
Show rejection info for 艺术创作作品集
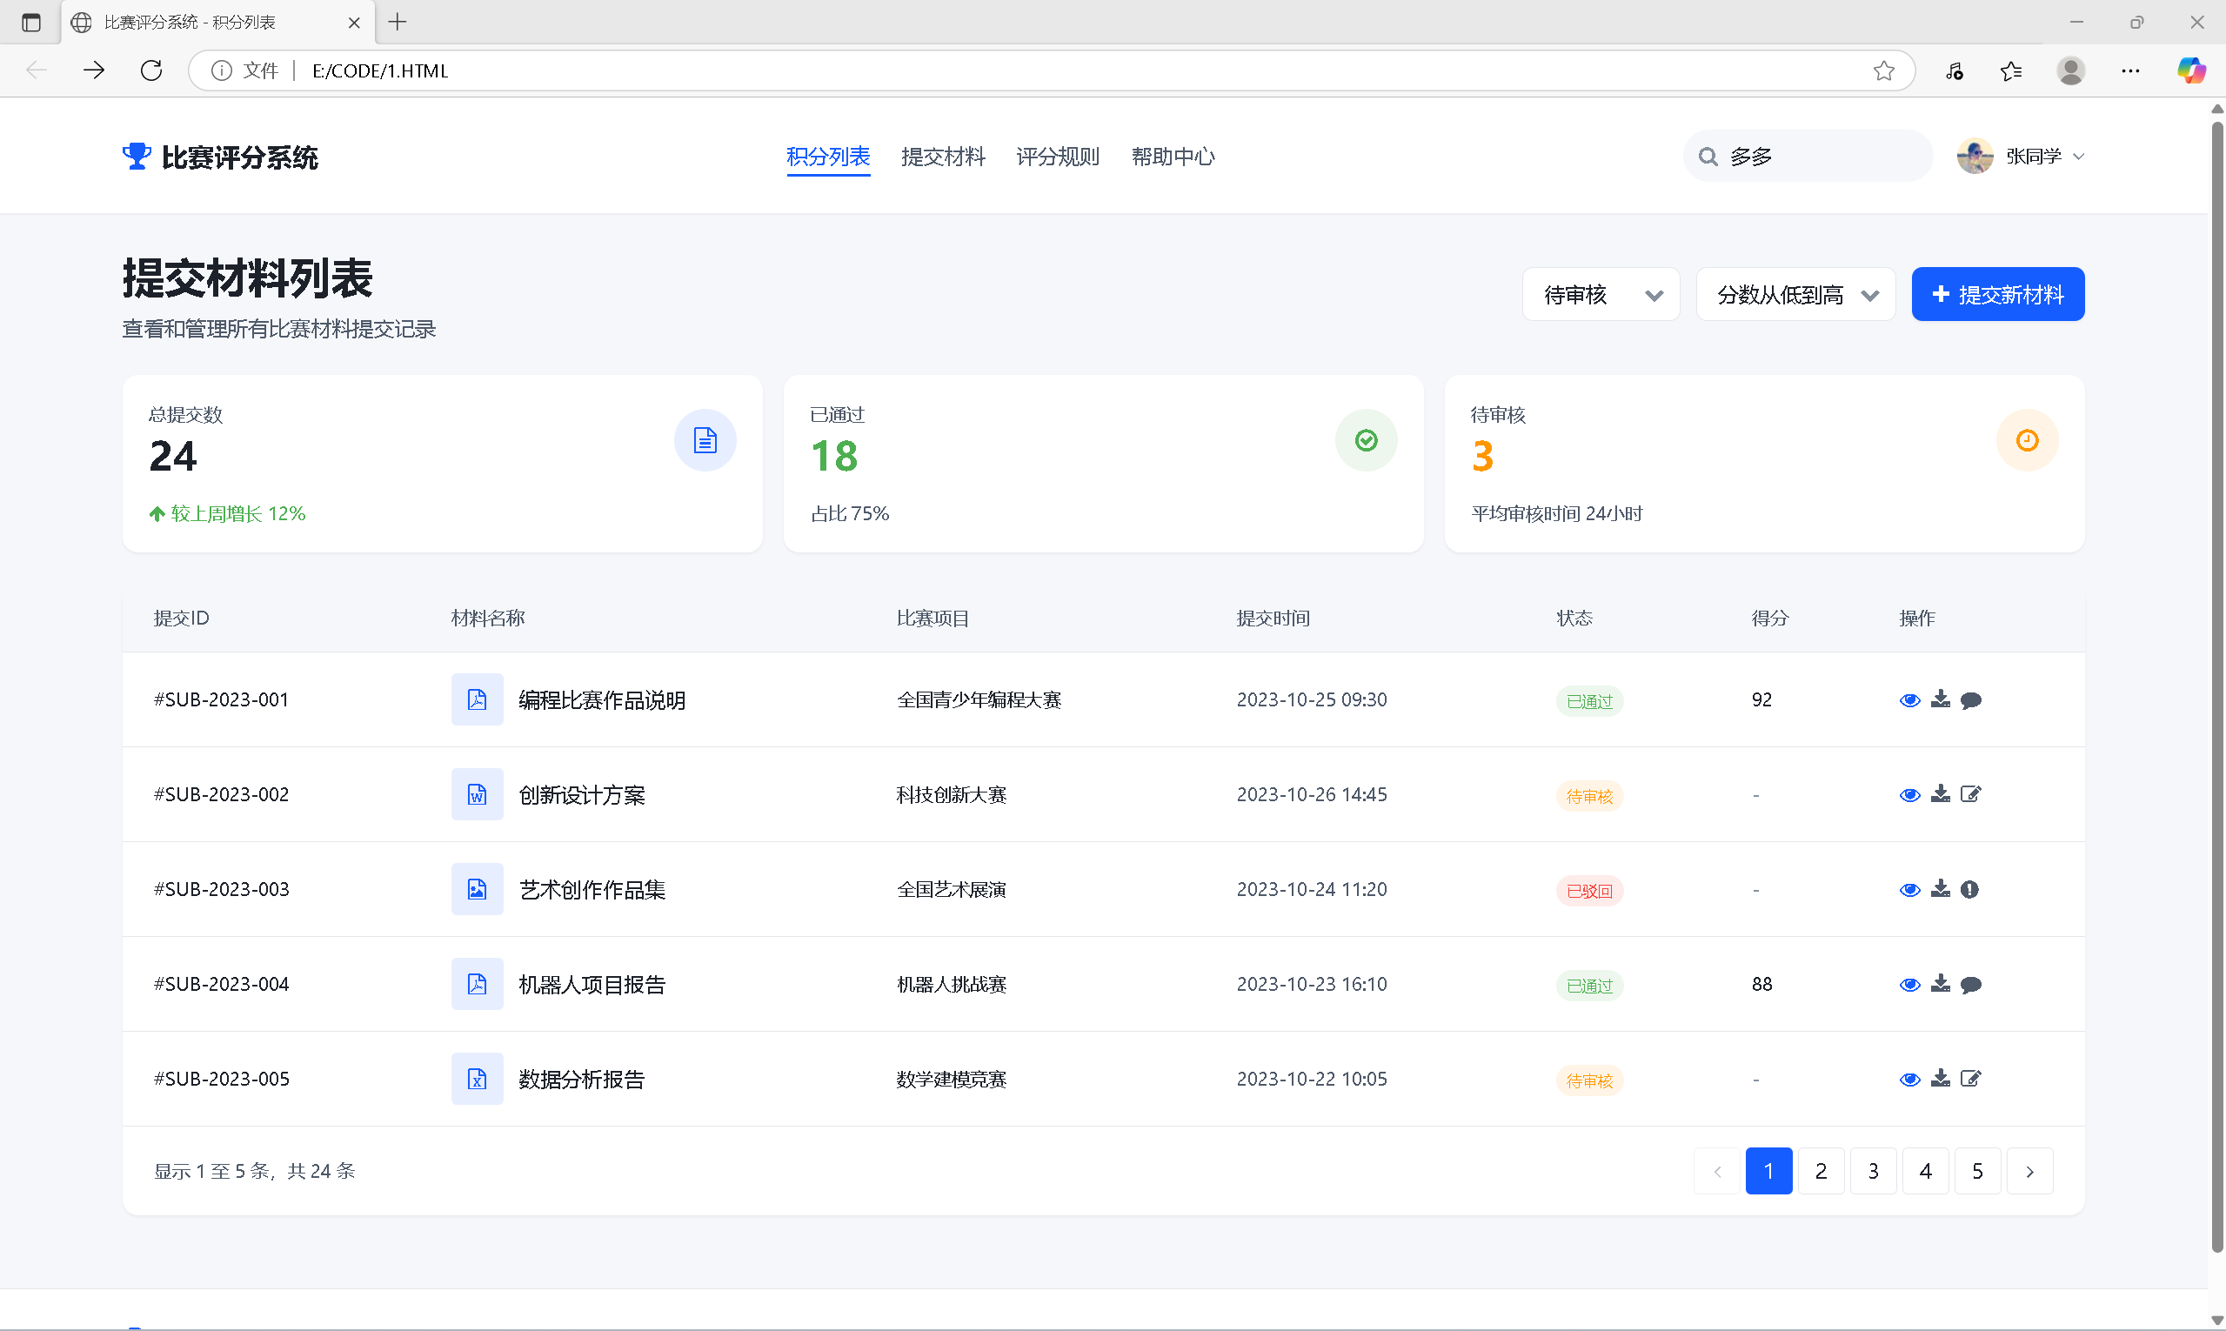pos(1969,890)
